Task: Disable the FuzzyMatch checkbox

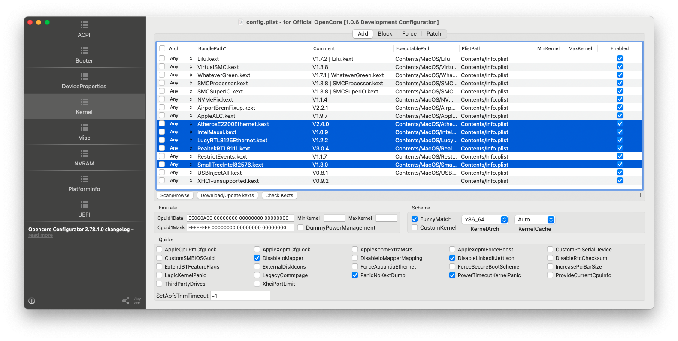Action: click(x=415, y=219)
